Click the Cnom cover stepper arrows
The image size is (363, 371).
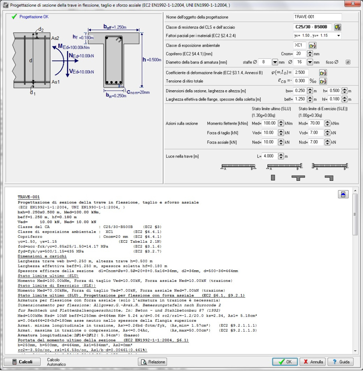click(x=310, y=54)
